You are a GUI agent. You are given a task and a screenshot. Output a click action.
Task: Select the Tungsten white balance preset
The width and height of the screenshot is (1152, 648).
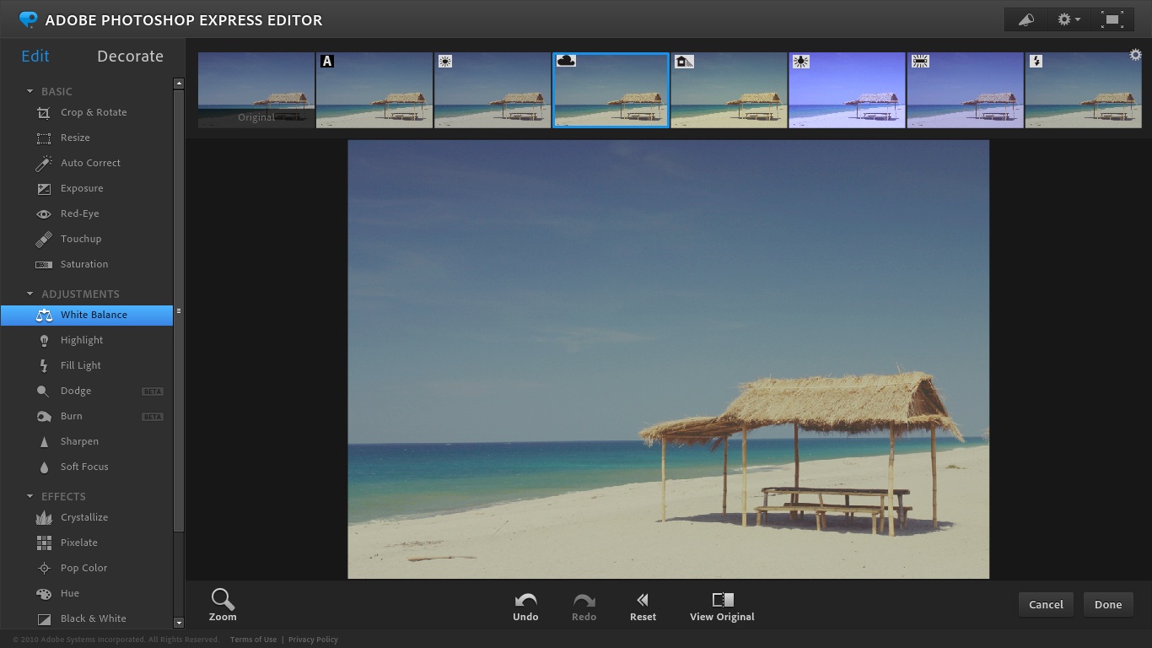(x=847, y=89)
